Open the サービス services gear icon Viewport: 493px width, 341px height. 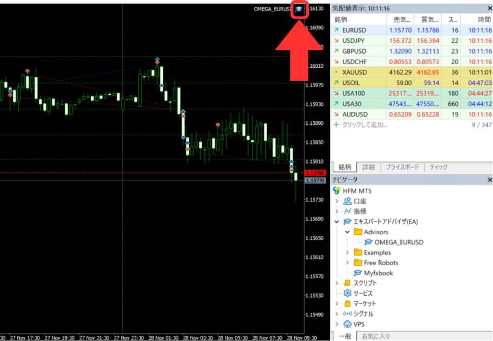click(x=347, y=293)
